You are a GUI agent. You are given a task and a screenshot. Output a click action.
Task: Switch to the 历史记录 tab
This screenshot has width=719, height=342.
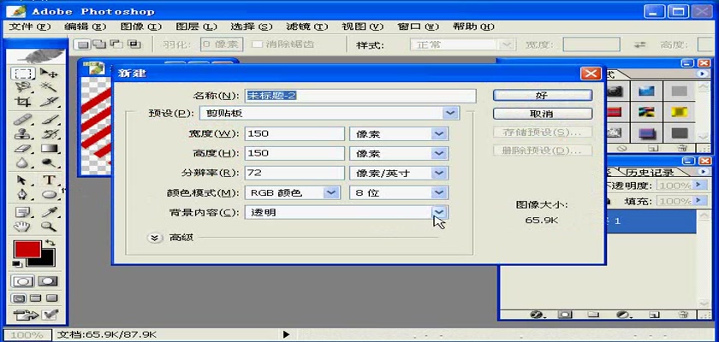650,172
